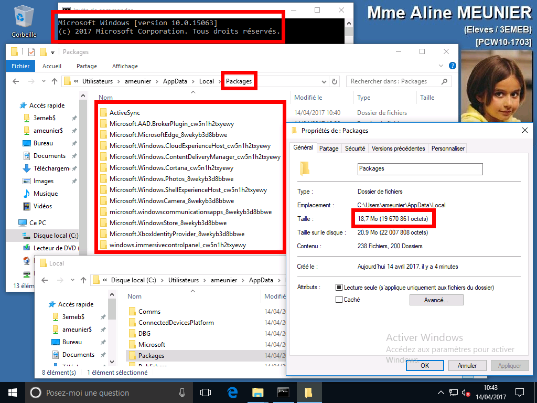Go up one level in Packages window
The height and width of the screenshot is (403, 537).
(x=55, y=81)
